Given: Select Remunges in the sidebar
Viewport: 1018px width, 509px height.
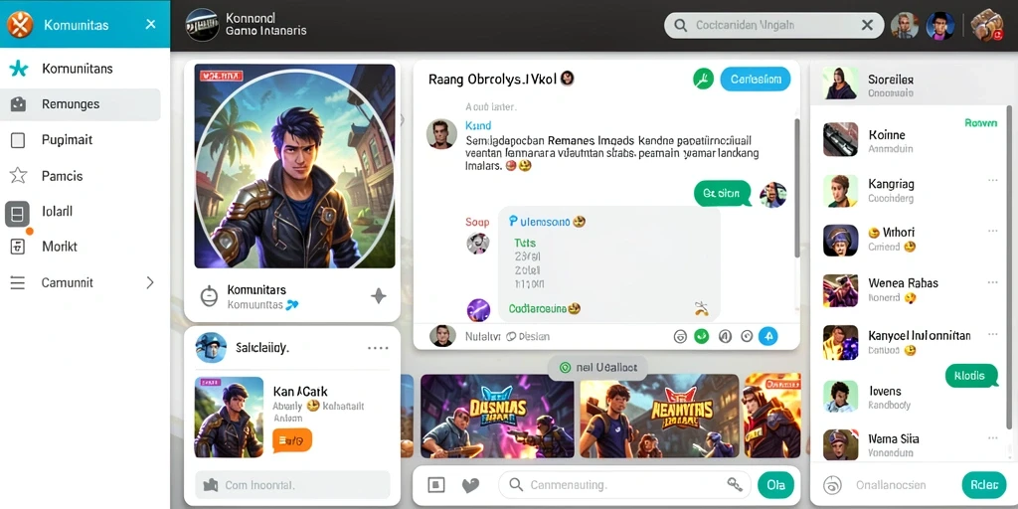Looking at the screenshot, I should coord(81,103).
